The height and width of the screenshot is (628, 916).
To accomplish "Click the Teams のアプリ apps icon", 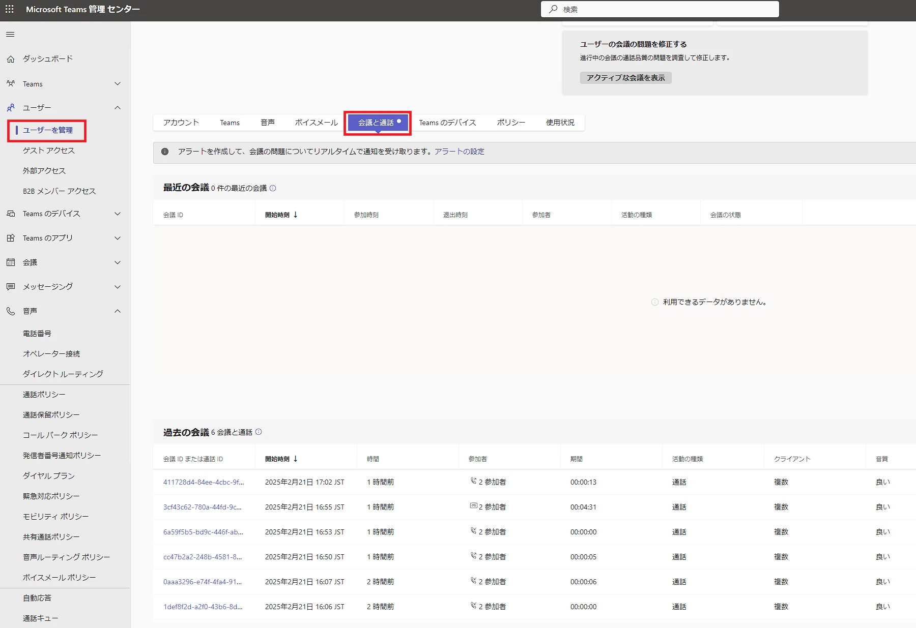I will click(x=11, y=238).
